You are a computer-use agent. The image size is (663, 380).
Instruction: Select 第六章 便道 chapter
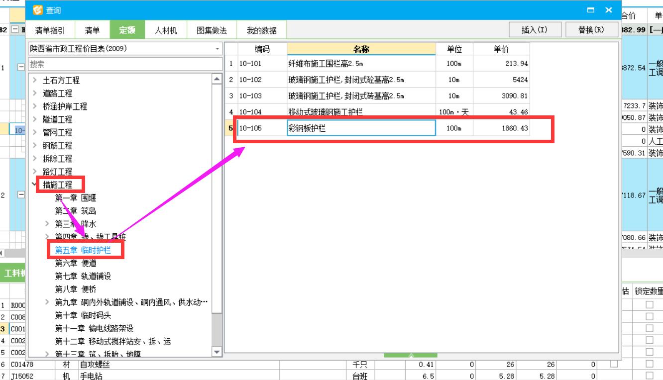pyautogui.click(x=76, y=263)
